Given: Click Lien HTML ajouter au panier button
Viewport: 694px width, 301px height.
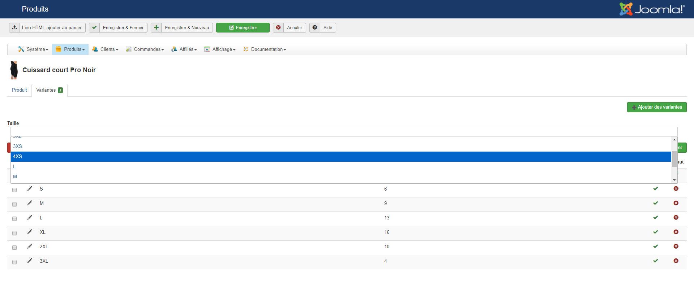Looking at the screenshot, I should [x=47, y=28].
